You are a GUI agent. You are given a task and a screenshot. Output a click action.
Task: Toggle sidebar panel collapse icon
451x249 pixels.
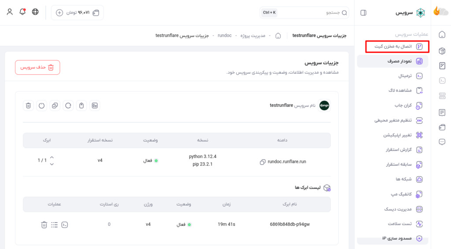363,13
